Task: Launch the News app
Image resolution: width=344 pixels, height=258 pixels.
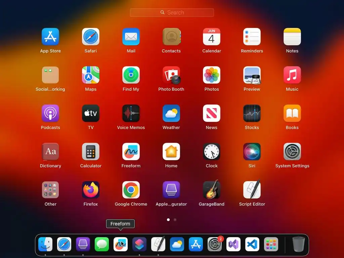Action: point(212,113)
